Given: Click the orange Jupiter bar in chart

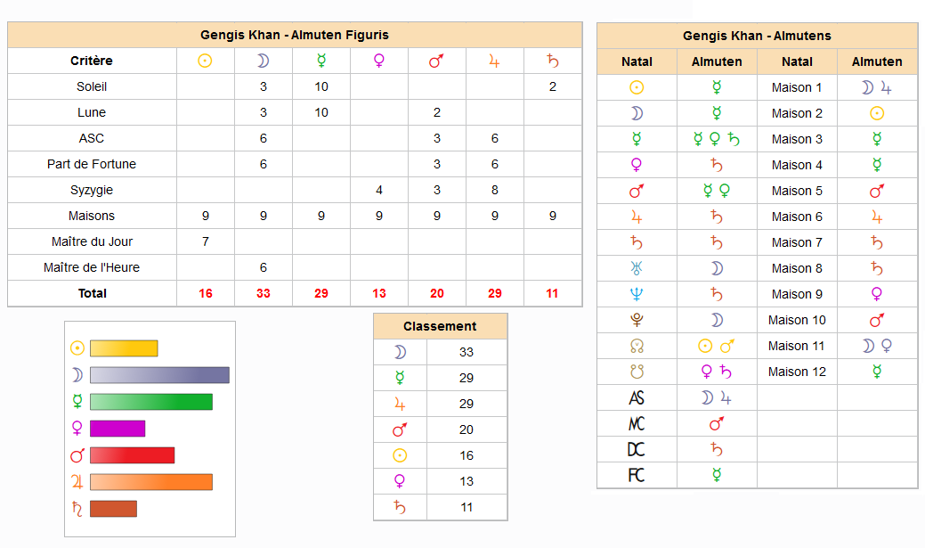Looking at the screenshot, I should pos(151,482).
